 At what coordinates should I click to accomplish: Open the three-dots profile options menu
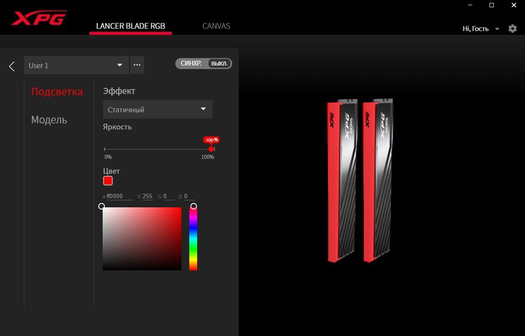[137, 65]
